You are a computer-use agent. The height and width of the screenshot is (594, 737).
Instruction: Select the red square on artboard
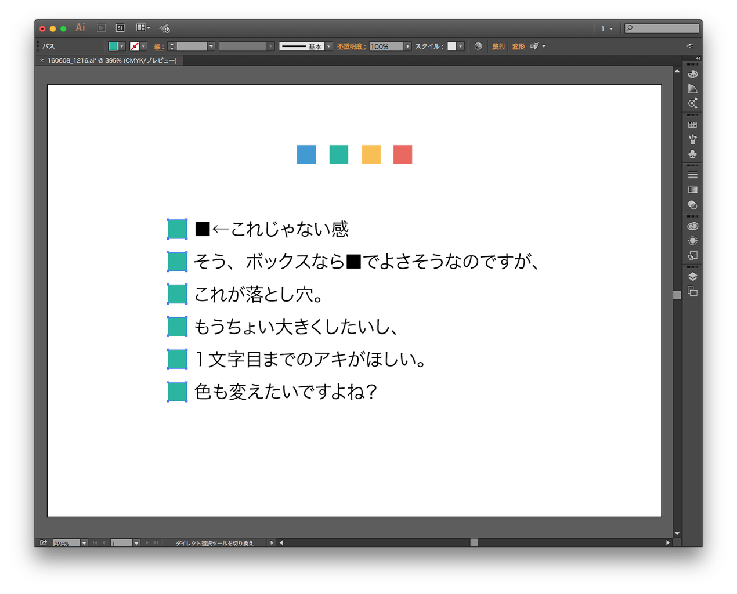[x=403, y=154]
